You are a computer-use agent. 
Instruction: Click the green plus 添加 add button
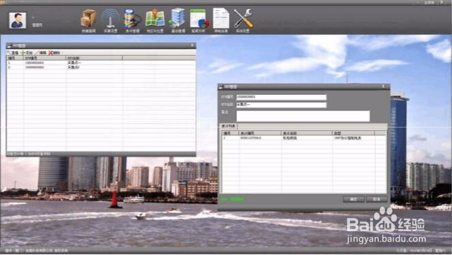click(27, 53)
